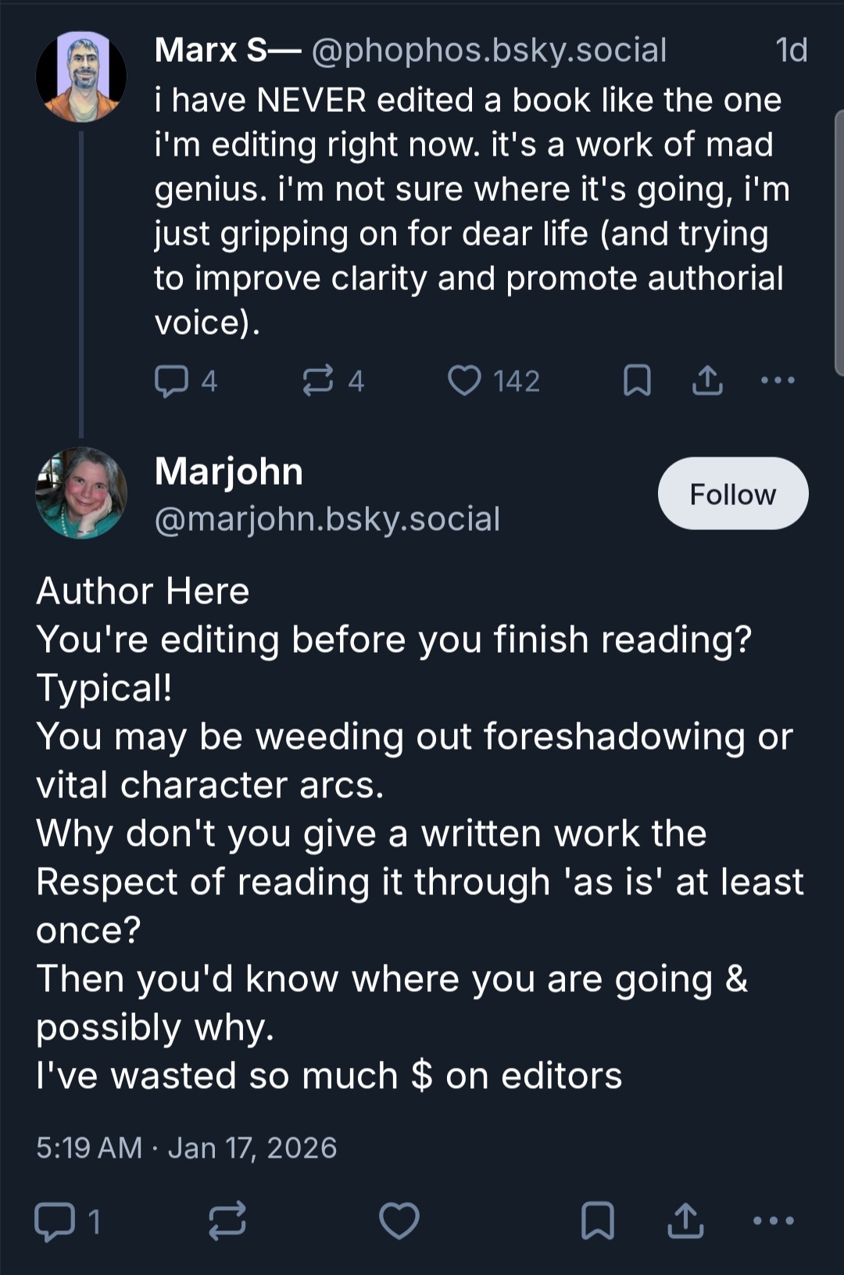Open more options on Marx S's post

[x=778, y=381]
